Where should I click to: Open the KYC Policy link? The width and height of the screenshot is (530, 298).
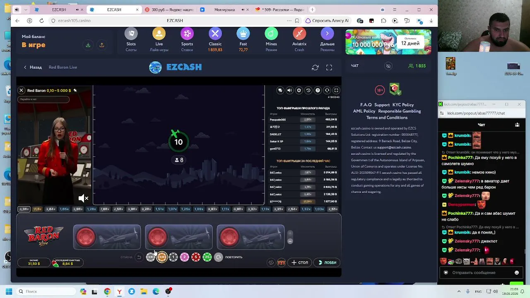(403, 105)
